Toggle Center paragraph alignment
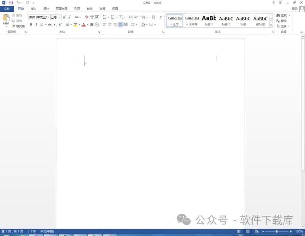Viewport: 305px width, 236px height. tap(110, 24)
